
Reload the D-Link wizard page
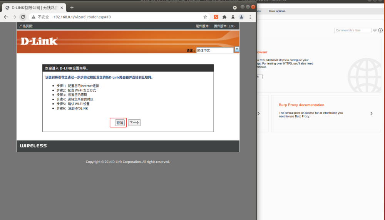[23, 17]
